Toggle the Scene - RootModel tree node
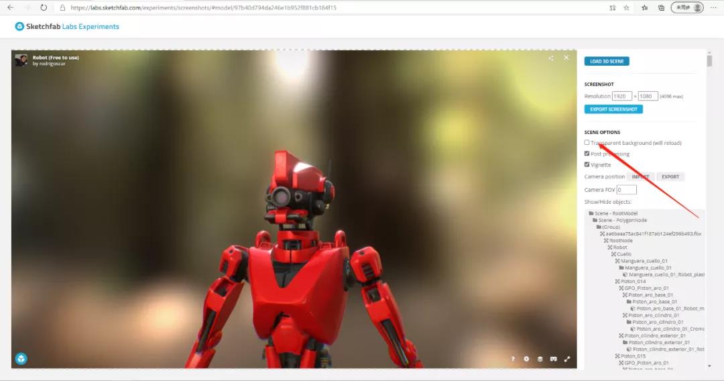 coord(616,213)
